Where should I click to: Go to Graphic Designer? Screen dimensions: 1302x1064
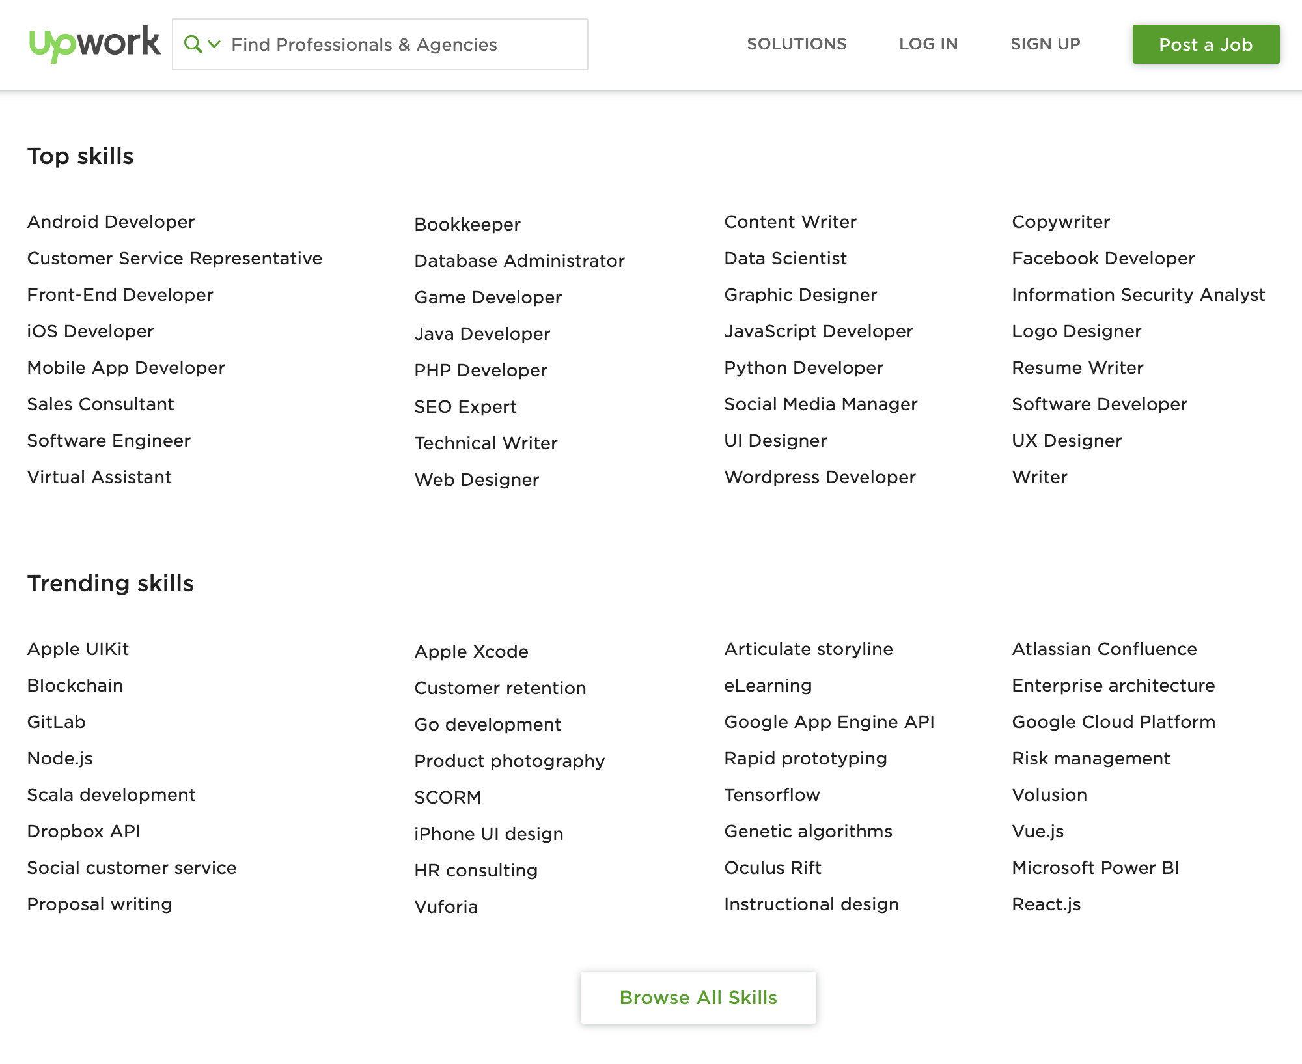coord(801,295)
